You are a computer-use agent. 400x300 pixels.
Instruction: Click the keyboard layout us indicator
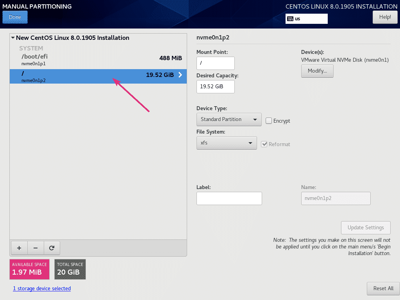(x=306, y=18)
